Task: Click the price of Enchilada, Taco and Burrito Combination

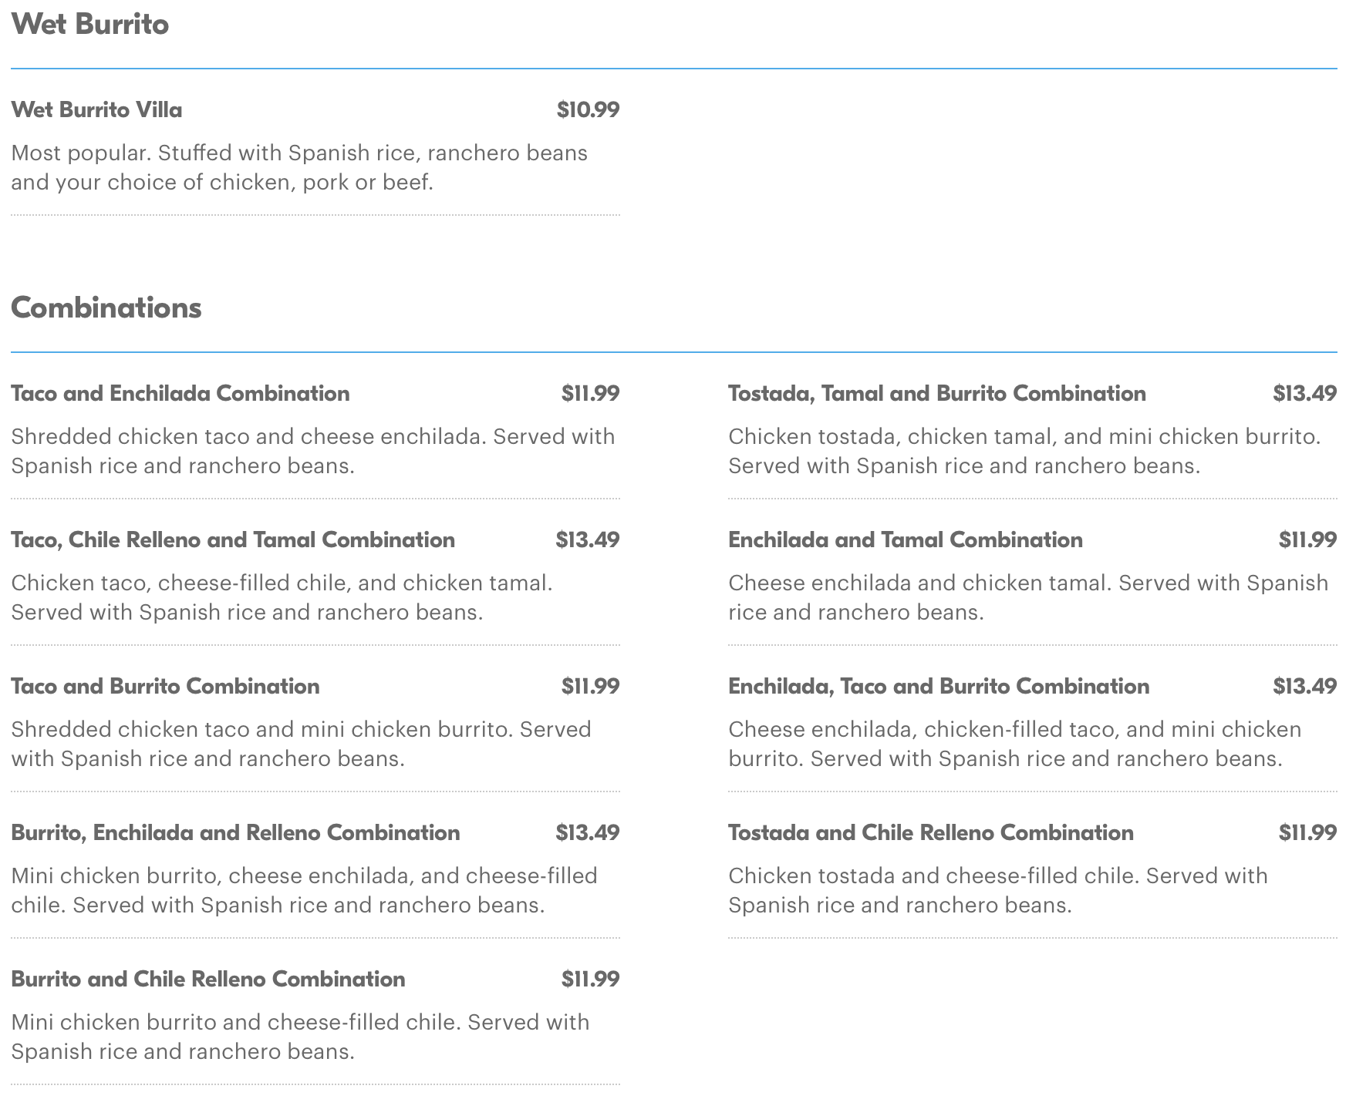Action: (x=1304, y=686)
